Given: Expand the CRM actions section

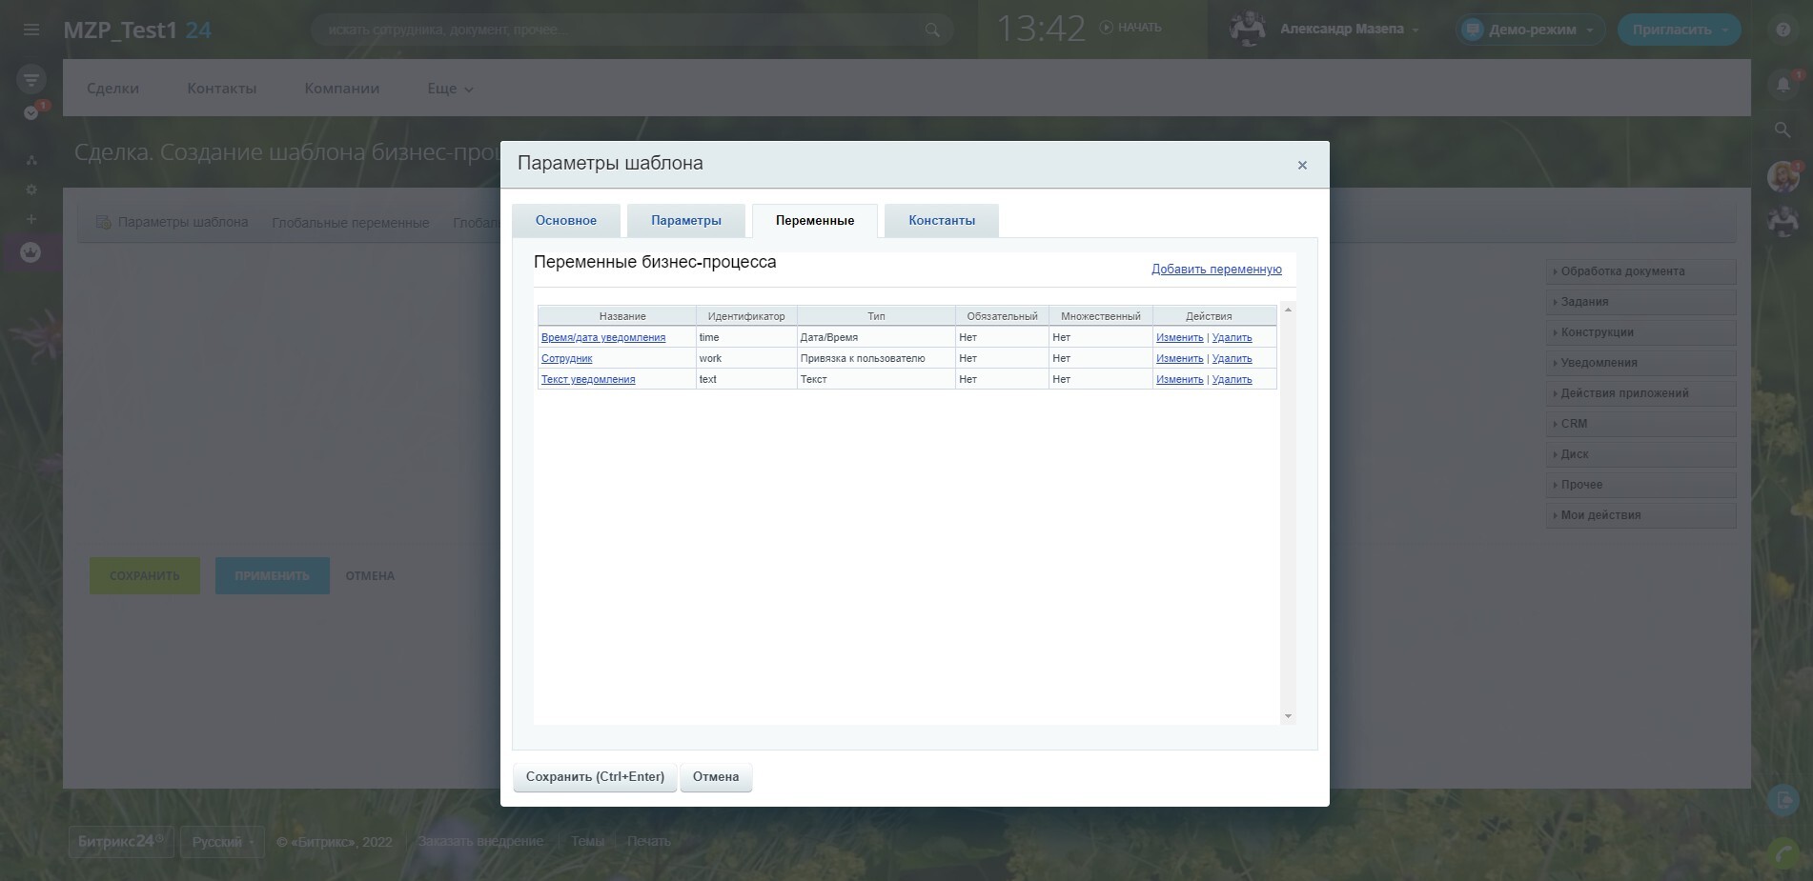Looking at the screenshot, I should click(x=1640, y=424).
